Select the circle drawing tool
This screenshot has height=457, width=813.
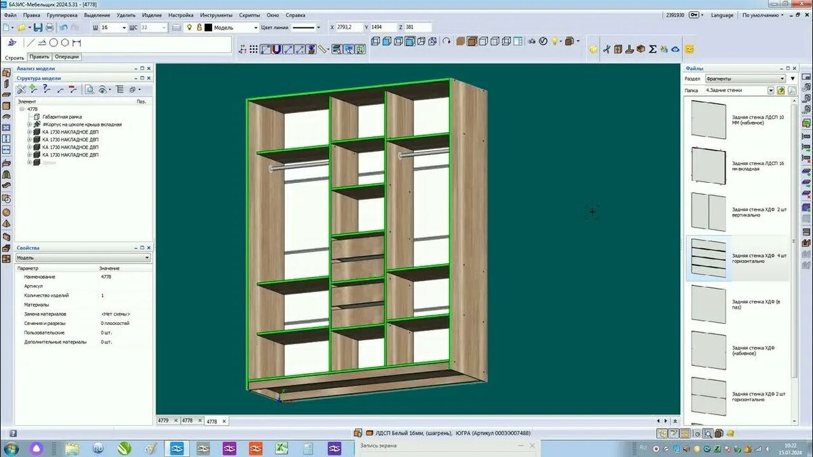54,43
